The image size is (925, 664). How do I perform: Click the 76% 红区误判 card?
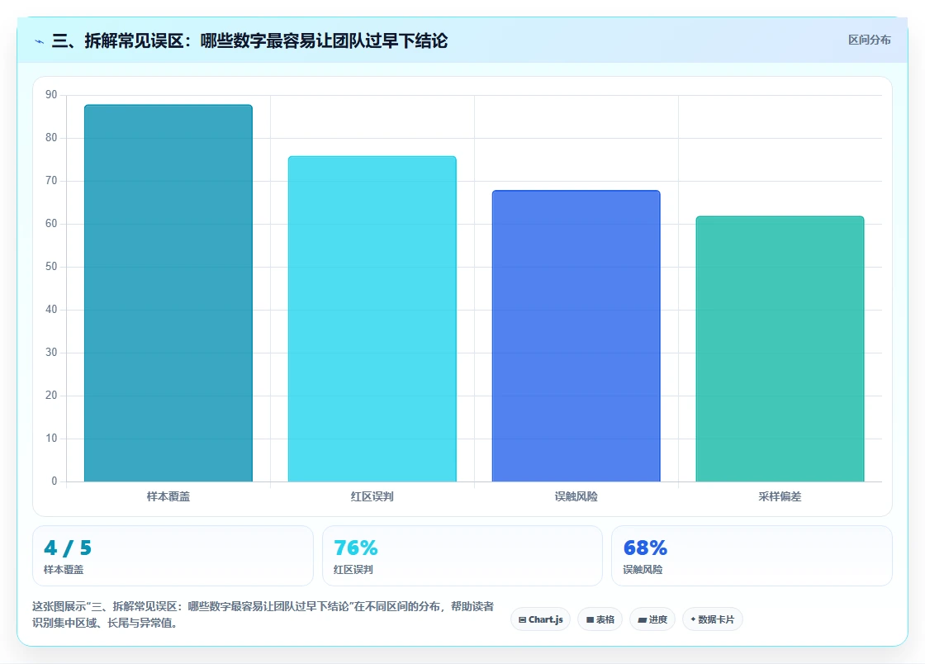[x=462, y=556]
